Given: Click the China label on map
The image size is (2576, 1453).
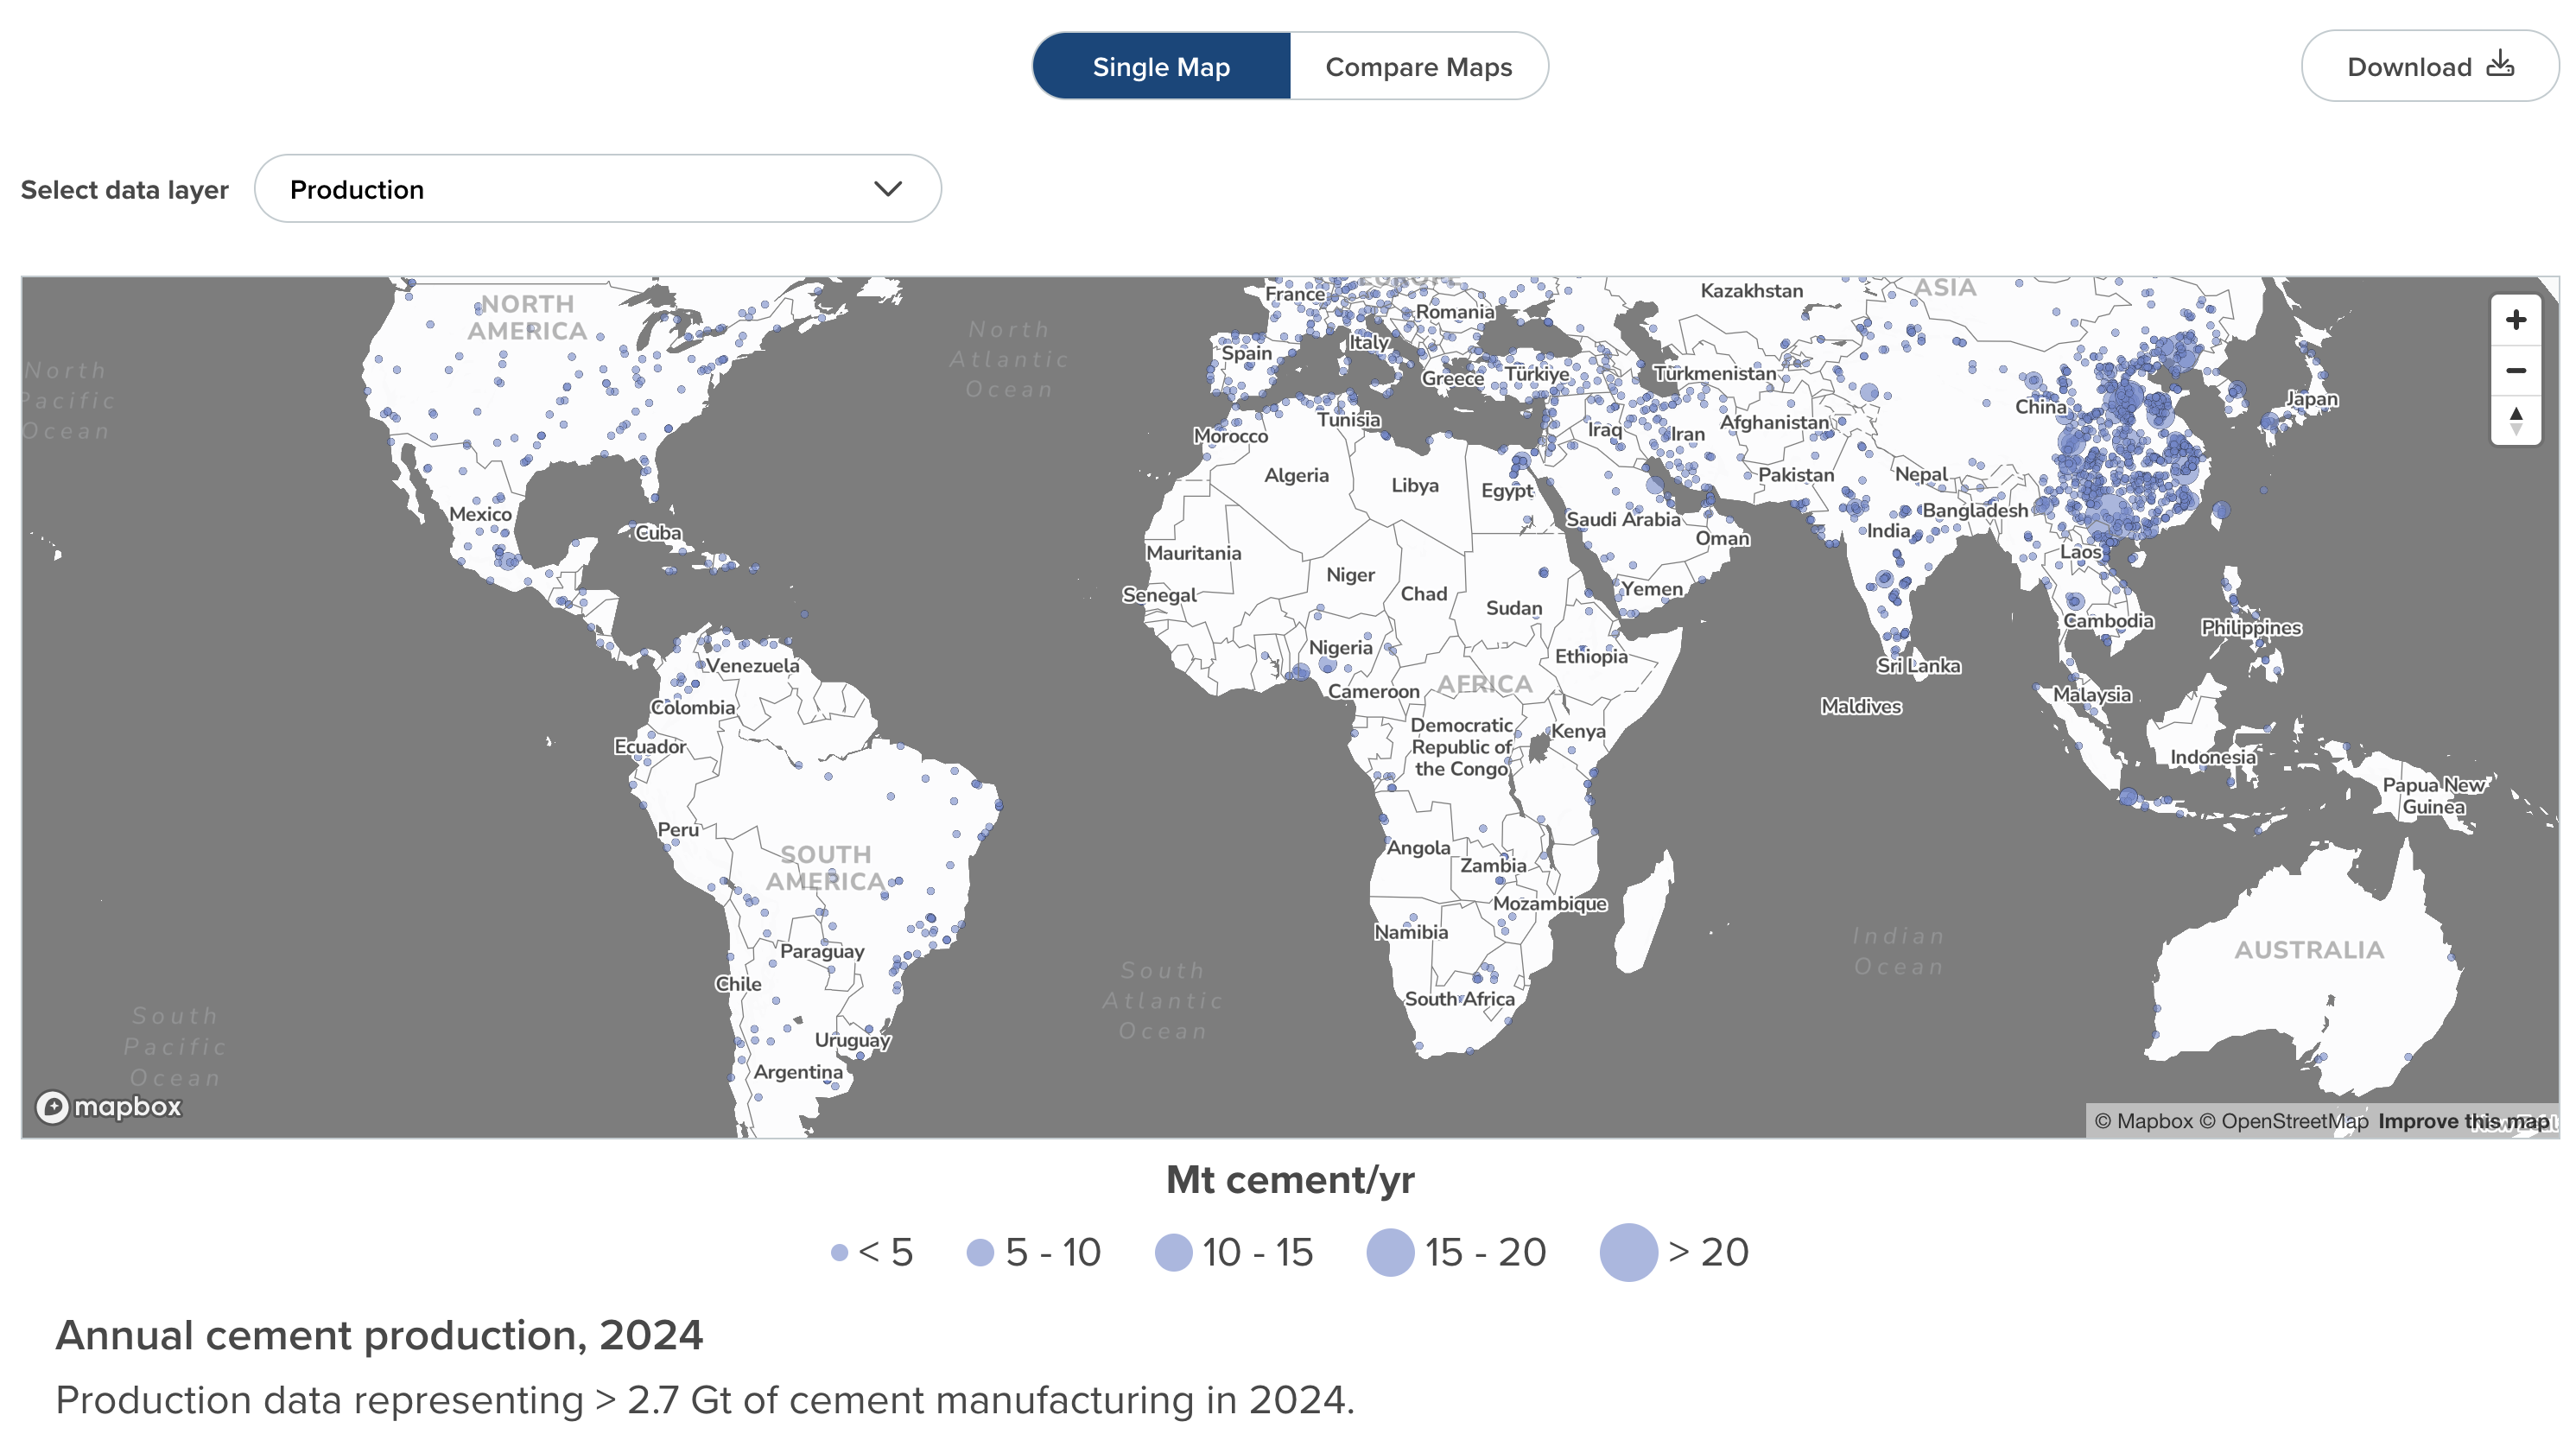Looking at the screenshot, I should coord(2040,407).
